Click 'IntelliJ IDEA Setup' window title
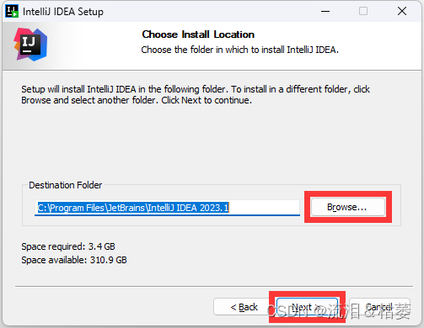Screen dimensions: 424x328 (63, 12)
